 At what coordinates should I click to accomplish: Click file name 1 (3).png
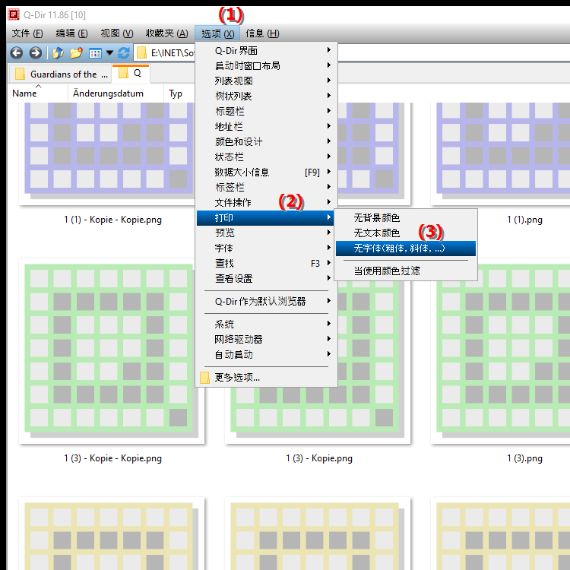pyautogui.click(x=524, y=458)
